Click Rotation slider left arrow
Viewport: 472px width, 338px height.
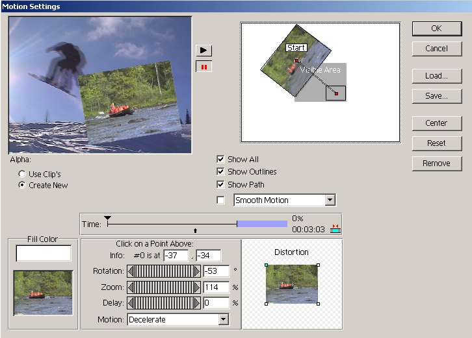(131, 271)
